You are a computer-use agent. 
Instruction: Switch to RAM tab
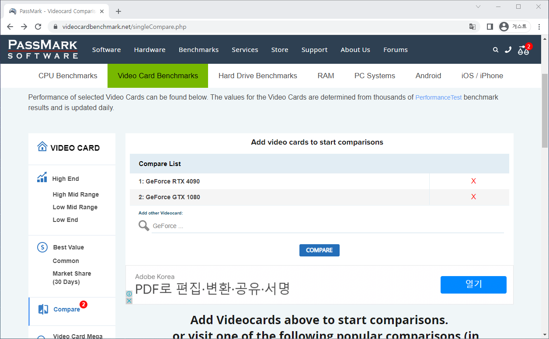coord(326,76)
